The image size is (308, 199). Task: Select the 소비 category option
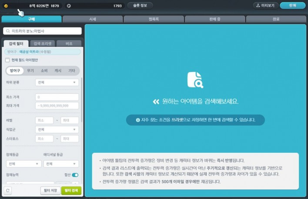tap(44, 71)
